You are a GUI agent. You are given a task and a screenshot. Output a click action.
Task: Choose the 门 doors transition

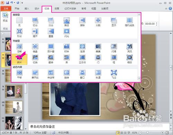[98, 59]
